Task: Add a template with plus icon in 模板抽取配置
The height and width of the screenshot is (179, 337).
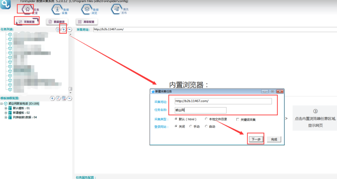Action: coord(52,99)
